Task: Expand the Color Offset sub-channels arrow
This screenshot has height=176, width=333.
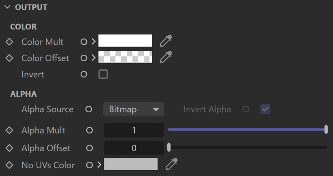Action: tap(94, 58)
